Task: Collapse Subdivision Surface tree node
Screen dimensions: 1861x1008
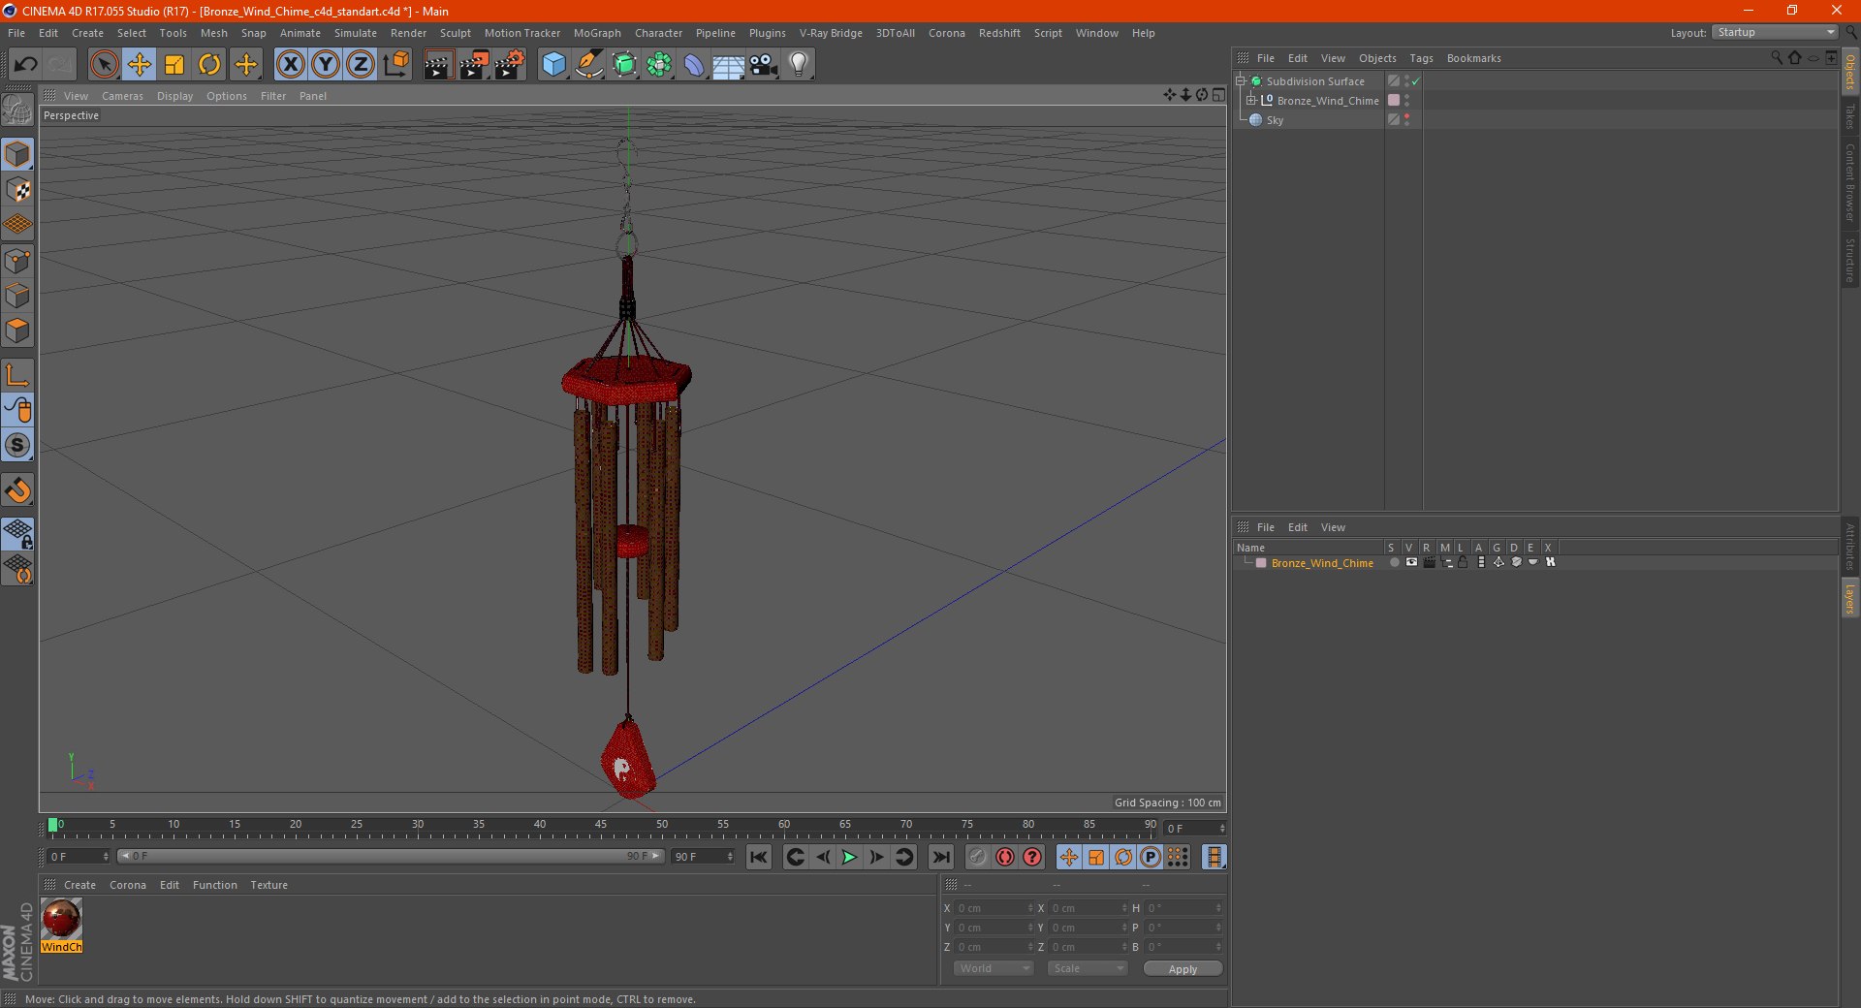Action: coord(1240,81)
